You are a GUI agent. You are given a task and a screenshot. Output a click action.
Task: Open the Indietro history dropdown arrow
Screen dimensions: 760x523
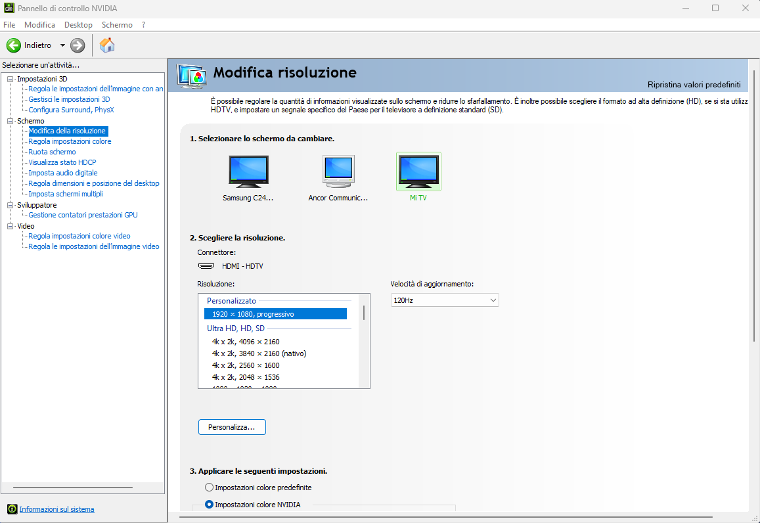click(x=62, y=45)
